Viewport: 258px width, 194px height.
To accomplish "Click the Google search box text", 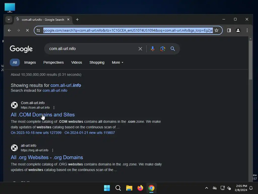I will point(62,49).
